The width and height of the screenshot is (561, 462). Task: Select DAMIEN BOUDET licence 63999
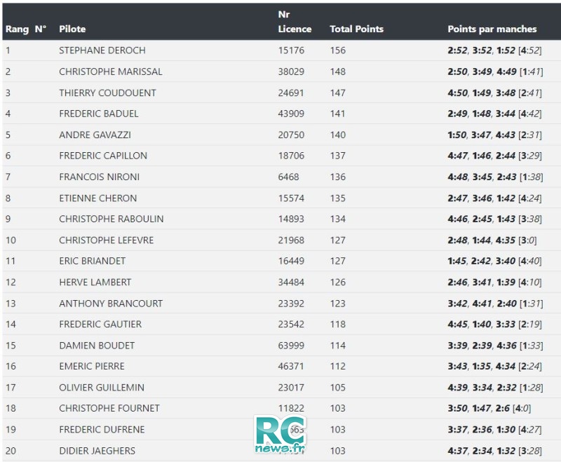click(291, 346)
